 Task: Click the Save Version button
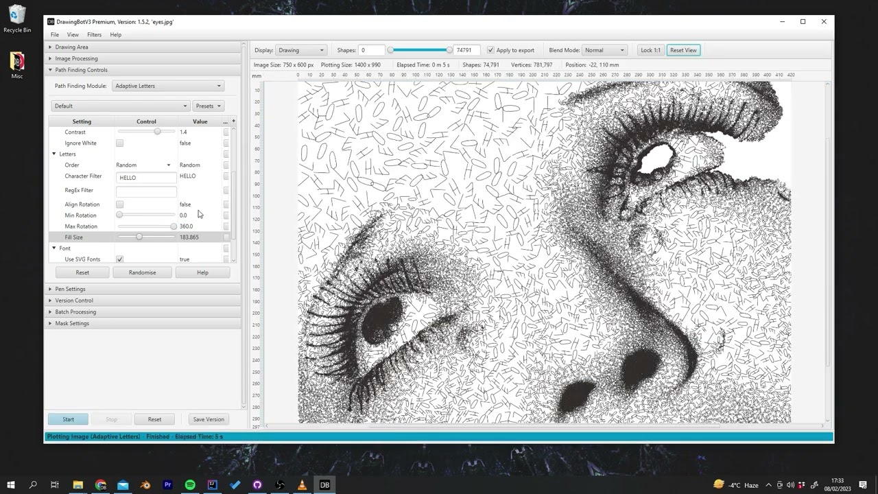(x=209, y=419)
